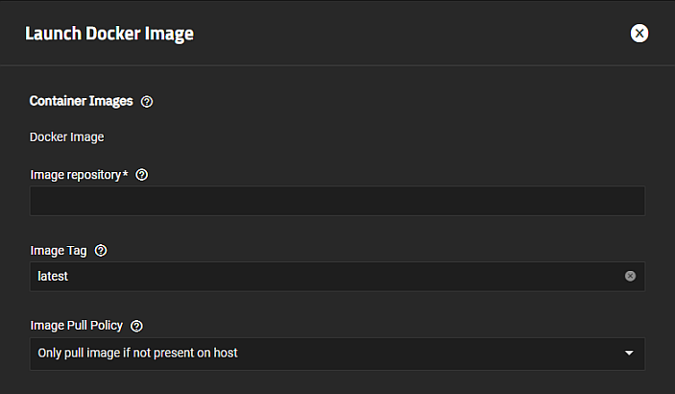Select the 'Only pull image if not present' value
The height and width of the screenshot is (394, 675).
[x=137, y=353]
